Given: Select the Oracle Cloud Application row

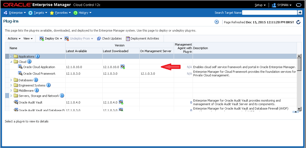Looking at the screenshot, I should click(151, 67).
